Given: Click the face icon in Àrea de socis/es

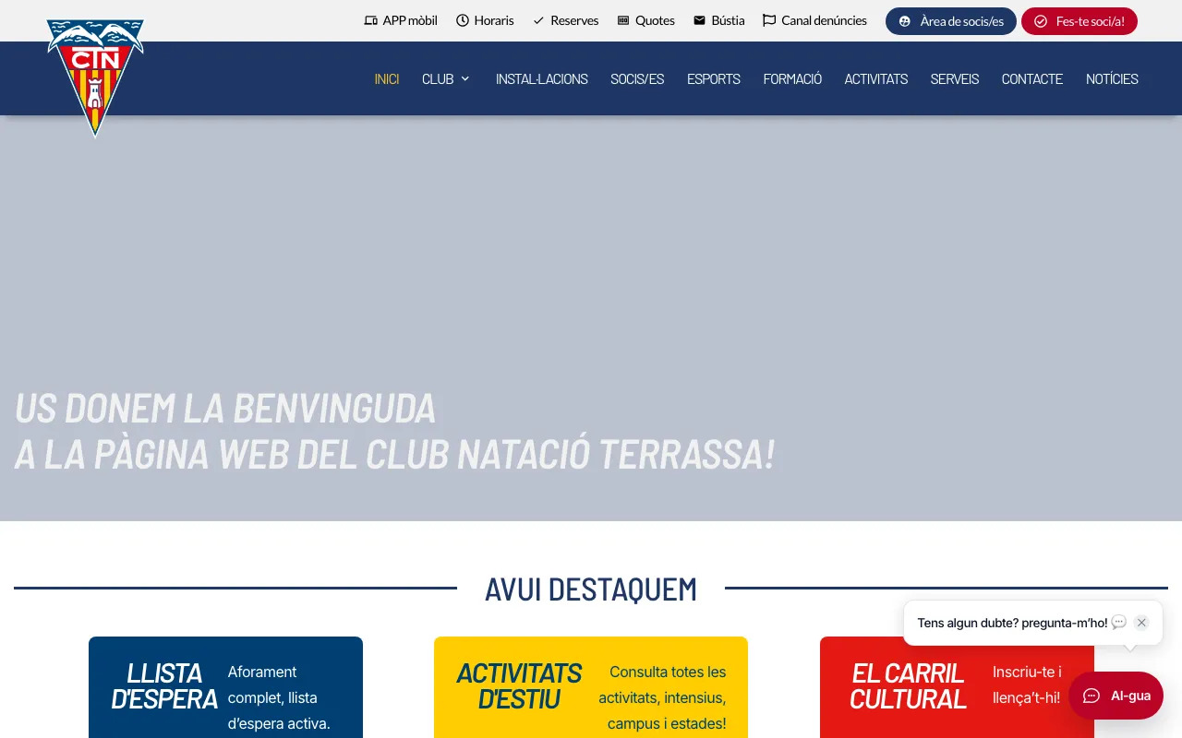Looking at the screenshot, I should 905,21.
